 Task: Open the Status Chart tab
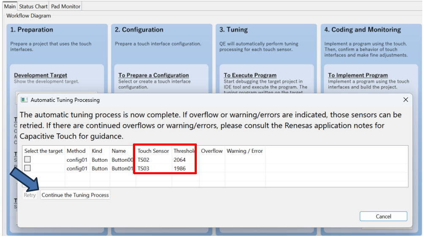coord(33,6)
